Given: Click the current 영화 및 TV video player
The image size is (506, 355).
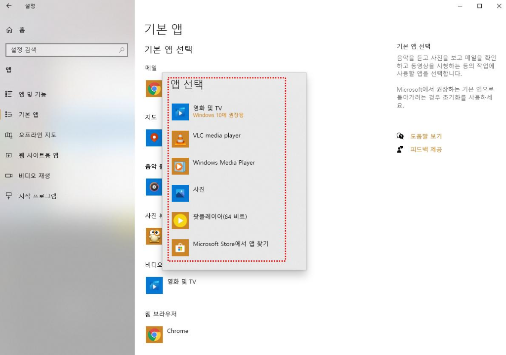Looking at the screenshot, I should 171,285.
